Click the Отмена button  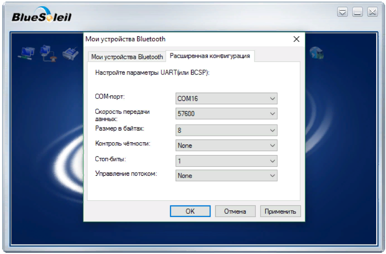click(x=235, y=211)
